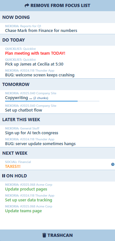The width and height of the screenshot is (115, 241).
Task: Open Sign up for AI tech congress
Action: click(x=32, y=133)
